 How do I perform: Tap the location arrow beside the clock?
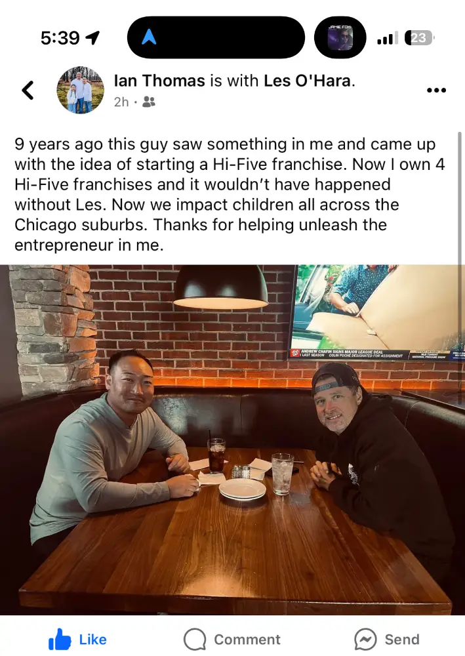point(93,38)
